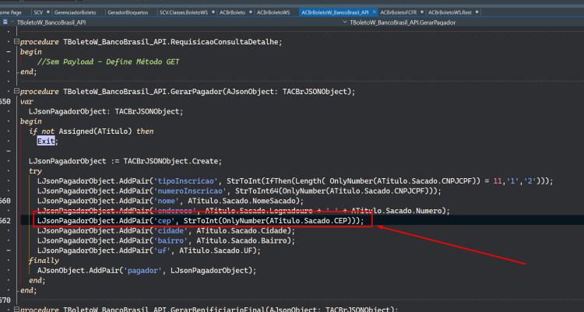Click the comment '//Sem Payload – Define Método GET'
The image size is (584, 312).
(x=108, y=61)
